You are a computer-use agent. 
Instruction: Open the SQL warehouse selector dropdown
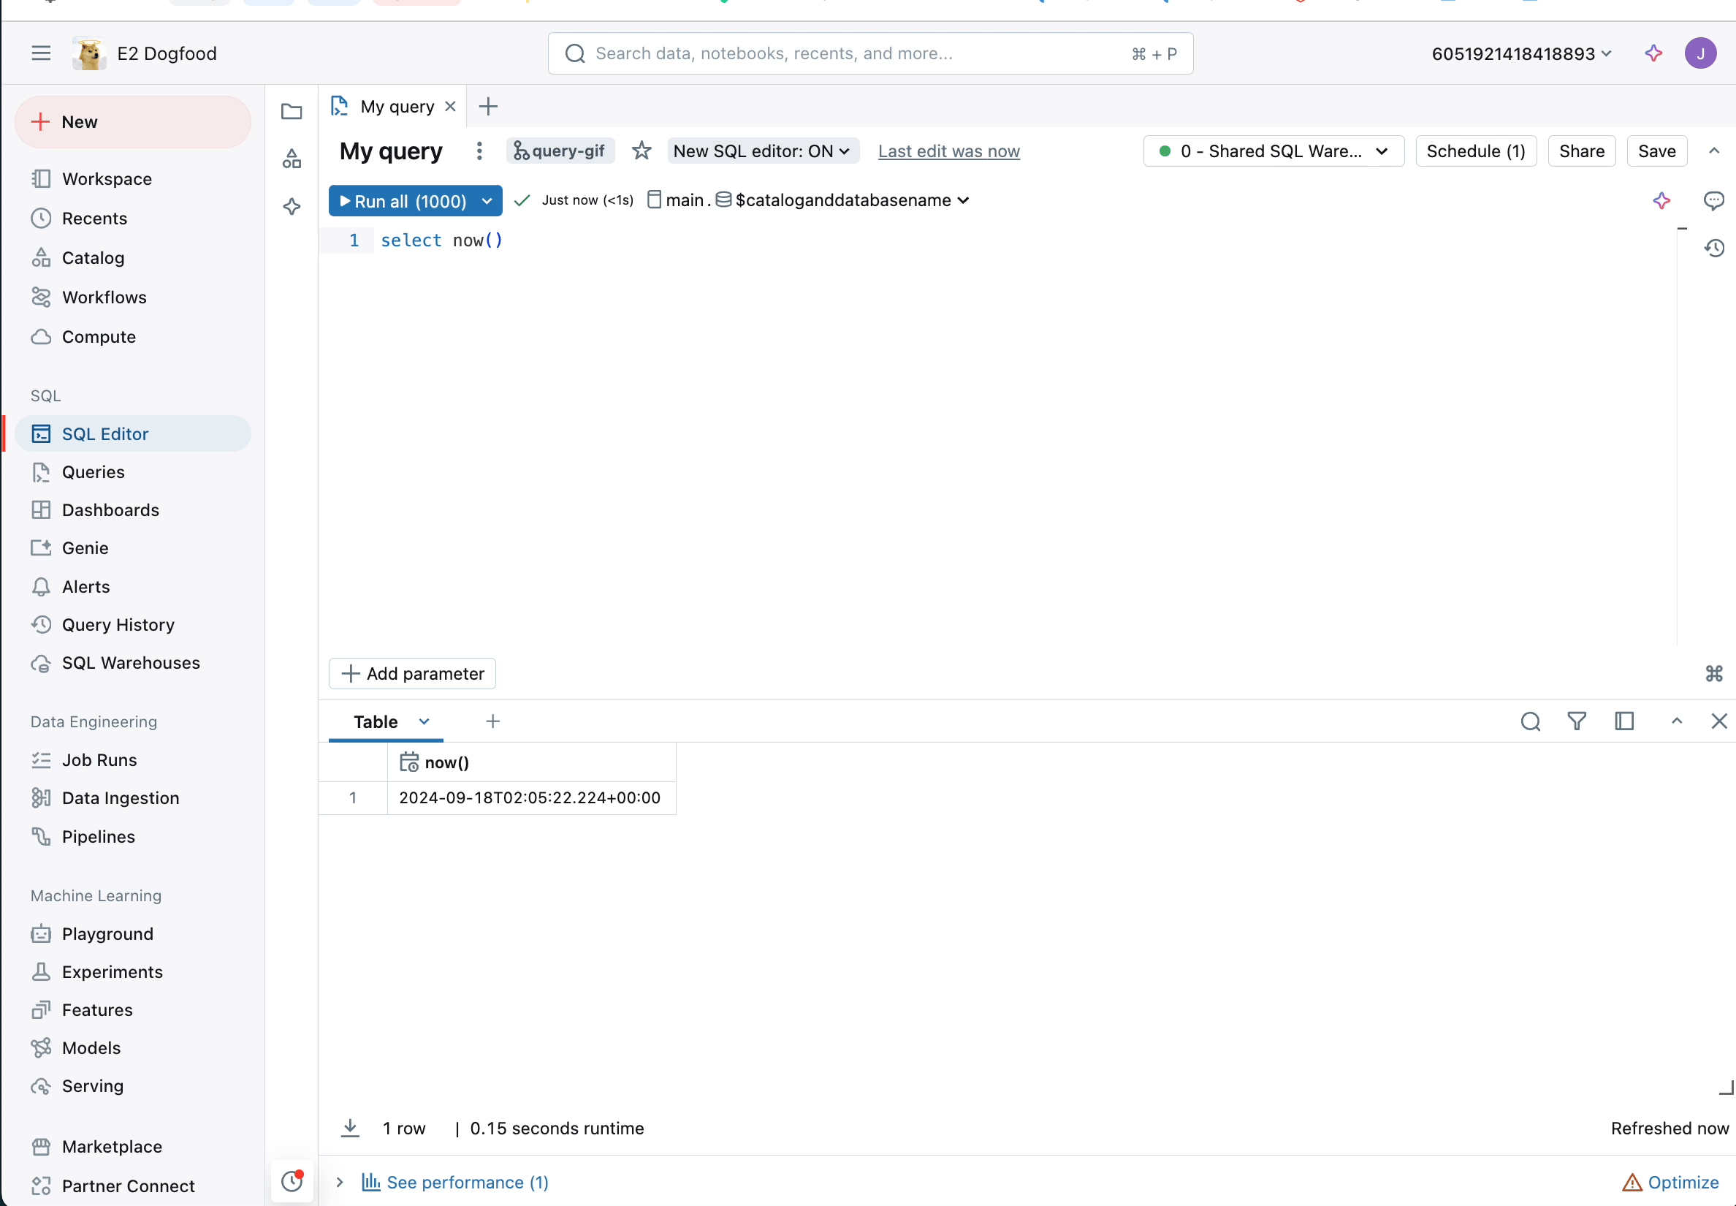point(1273,151)
